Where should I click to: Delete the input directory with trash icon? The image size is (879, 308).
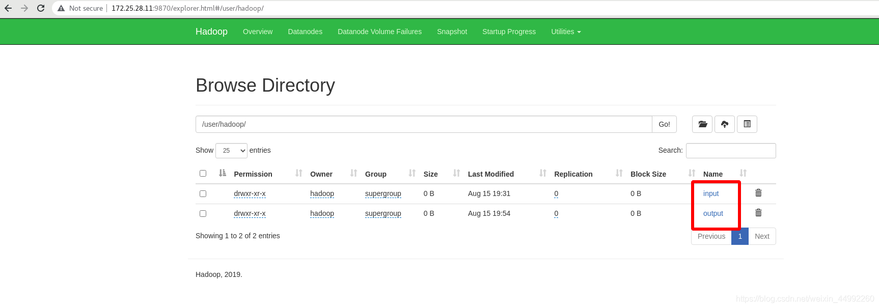[x=758, y=193]
